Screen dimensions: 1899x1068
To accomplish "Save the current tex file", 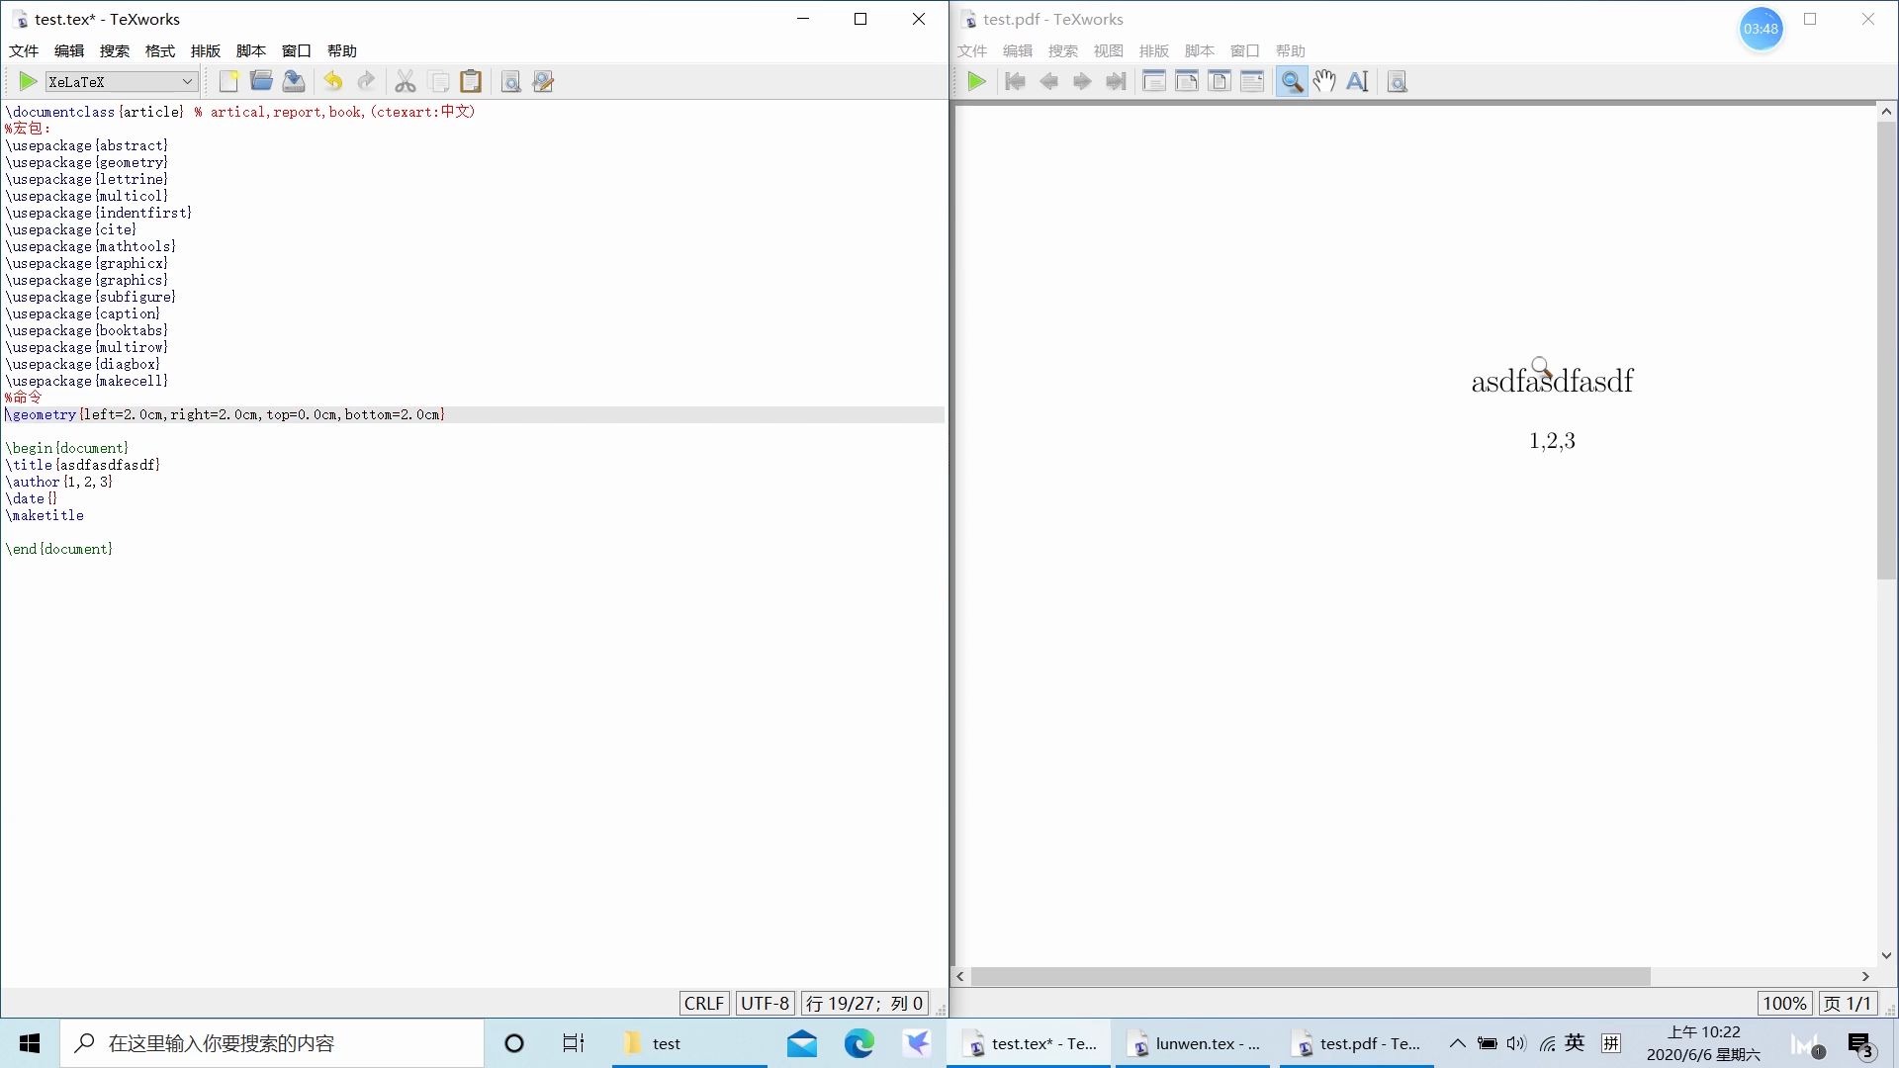I will point(294,82).
